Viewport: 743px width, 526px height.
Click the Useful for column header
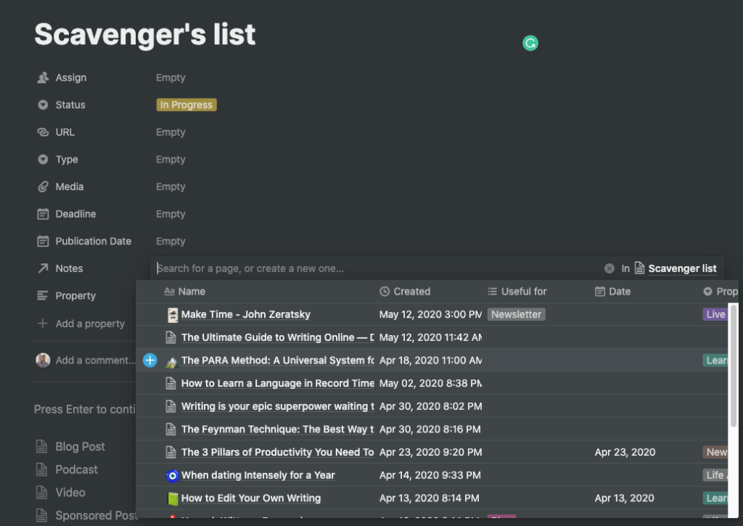pos(524,292)
